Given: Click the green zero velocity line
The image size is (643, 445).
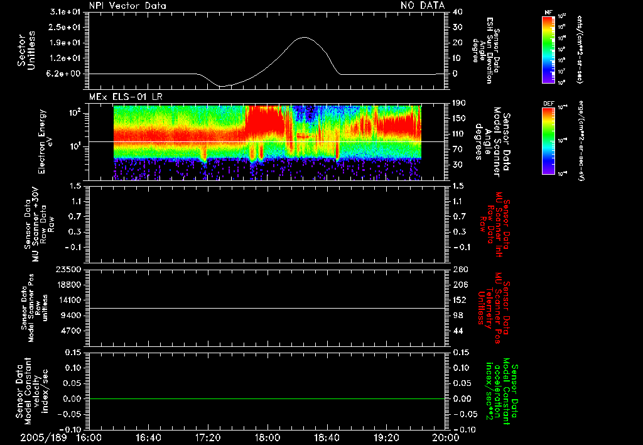Looking at the screenshot, I should point(267,398).
